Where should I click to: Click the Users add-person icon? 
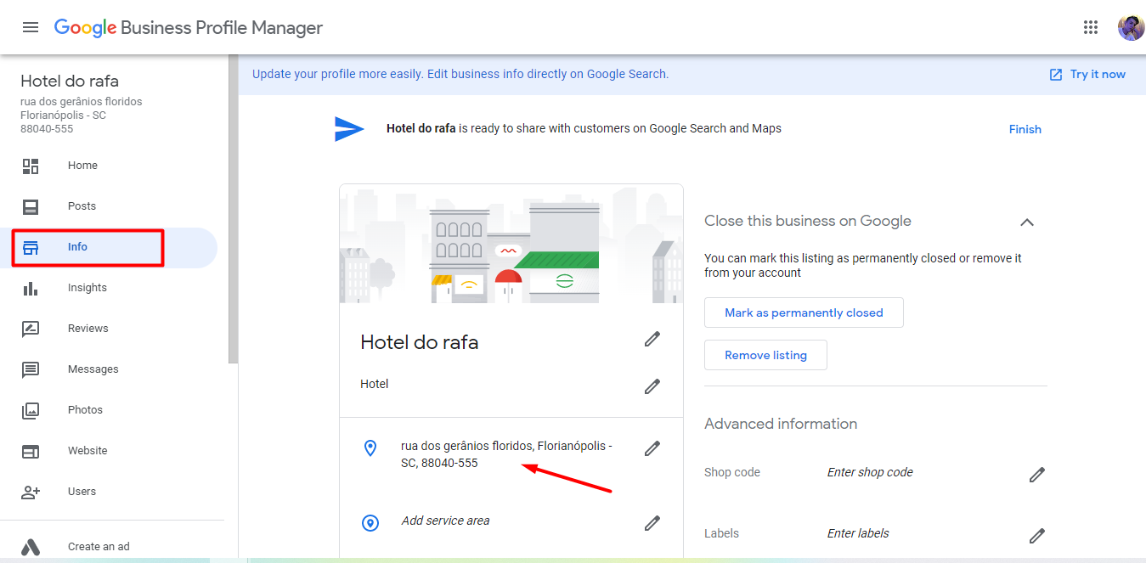tap(31, 492)
